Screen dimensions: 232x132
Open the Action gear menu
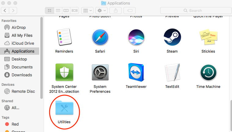101,10
